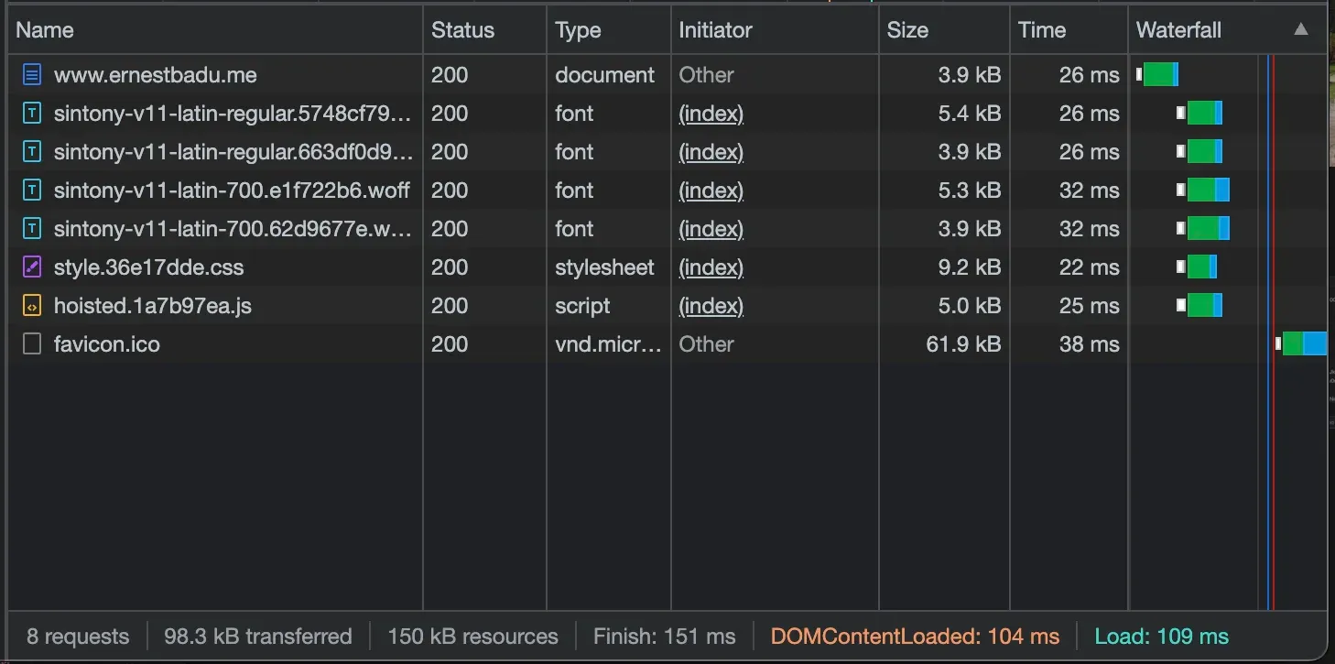Screen dimensions: 1335x664
Task: Click the 8 requests summary label
Action: [x=77, y=636]
